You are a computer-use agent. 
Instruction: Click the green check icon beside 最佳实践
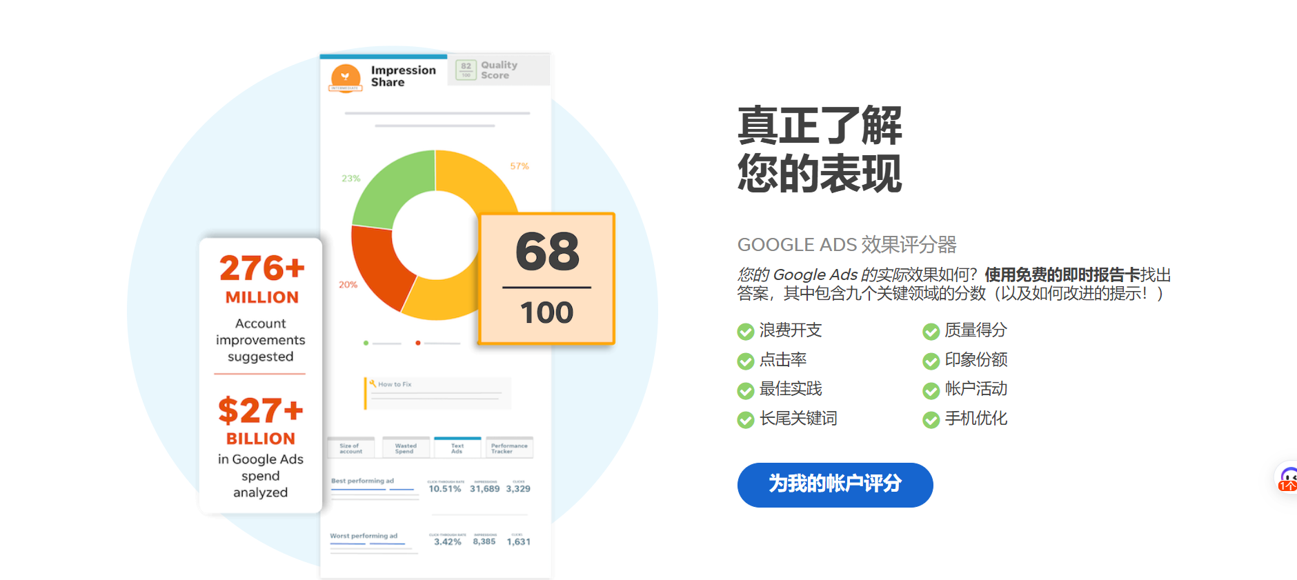(x=746, y=391)
